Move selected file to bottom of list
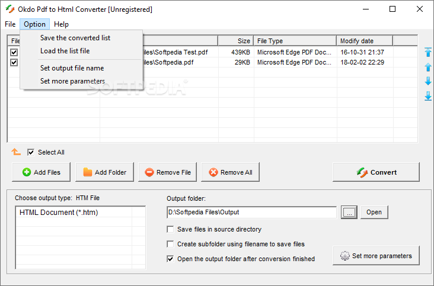The width and height of the screenshot is (434, 286). point(428,96)
